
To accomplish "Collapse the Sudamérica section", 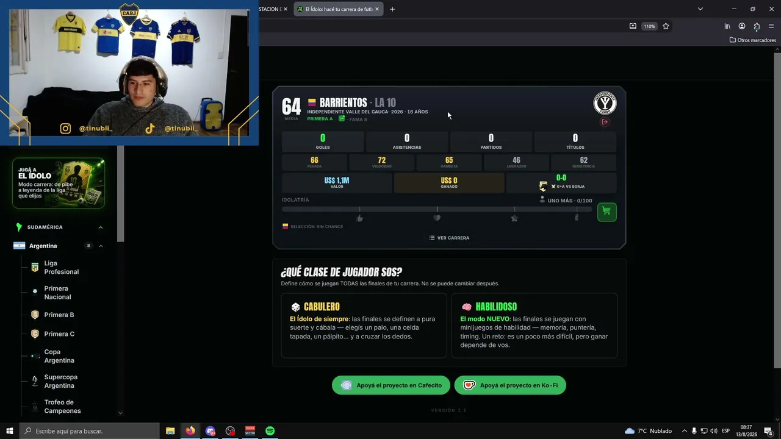I will pyautogui.click(x=101, y=227).
